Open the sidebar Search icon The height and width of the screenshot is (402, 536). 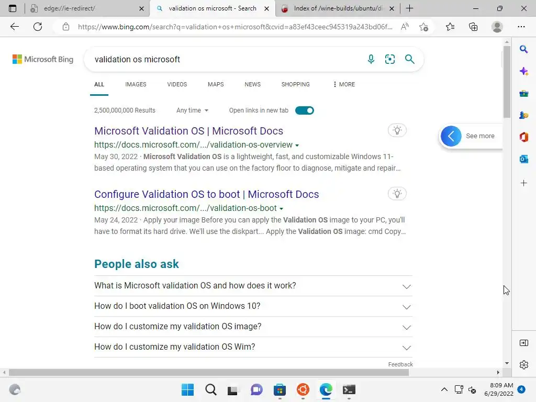pos(523,49)
